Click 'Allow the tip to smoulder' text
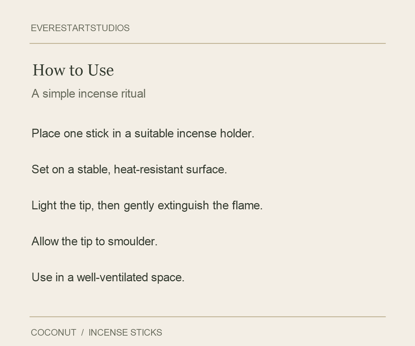Screen dimensions: 415x346 94,242
